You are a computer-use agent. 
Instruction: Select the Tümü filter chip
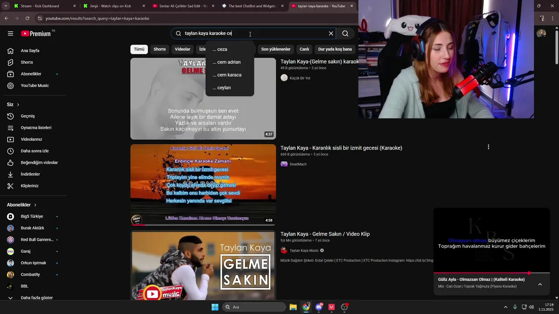(139, 49)
